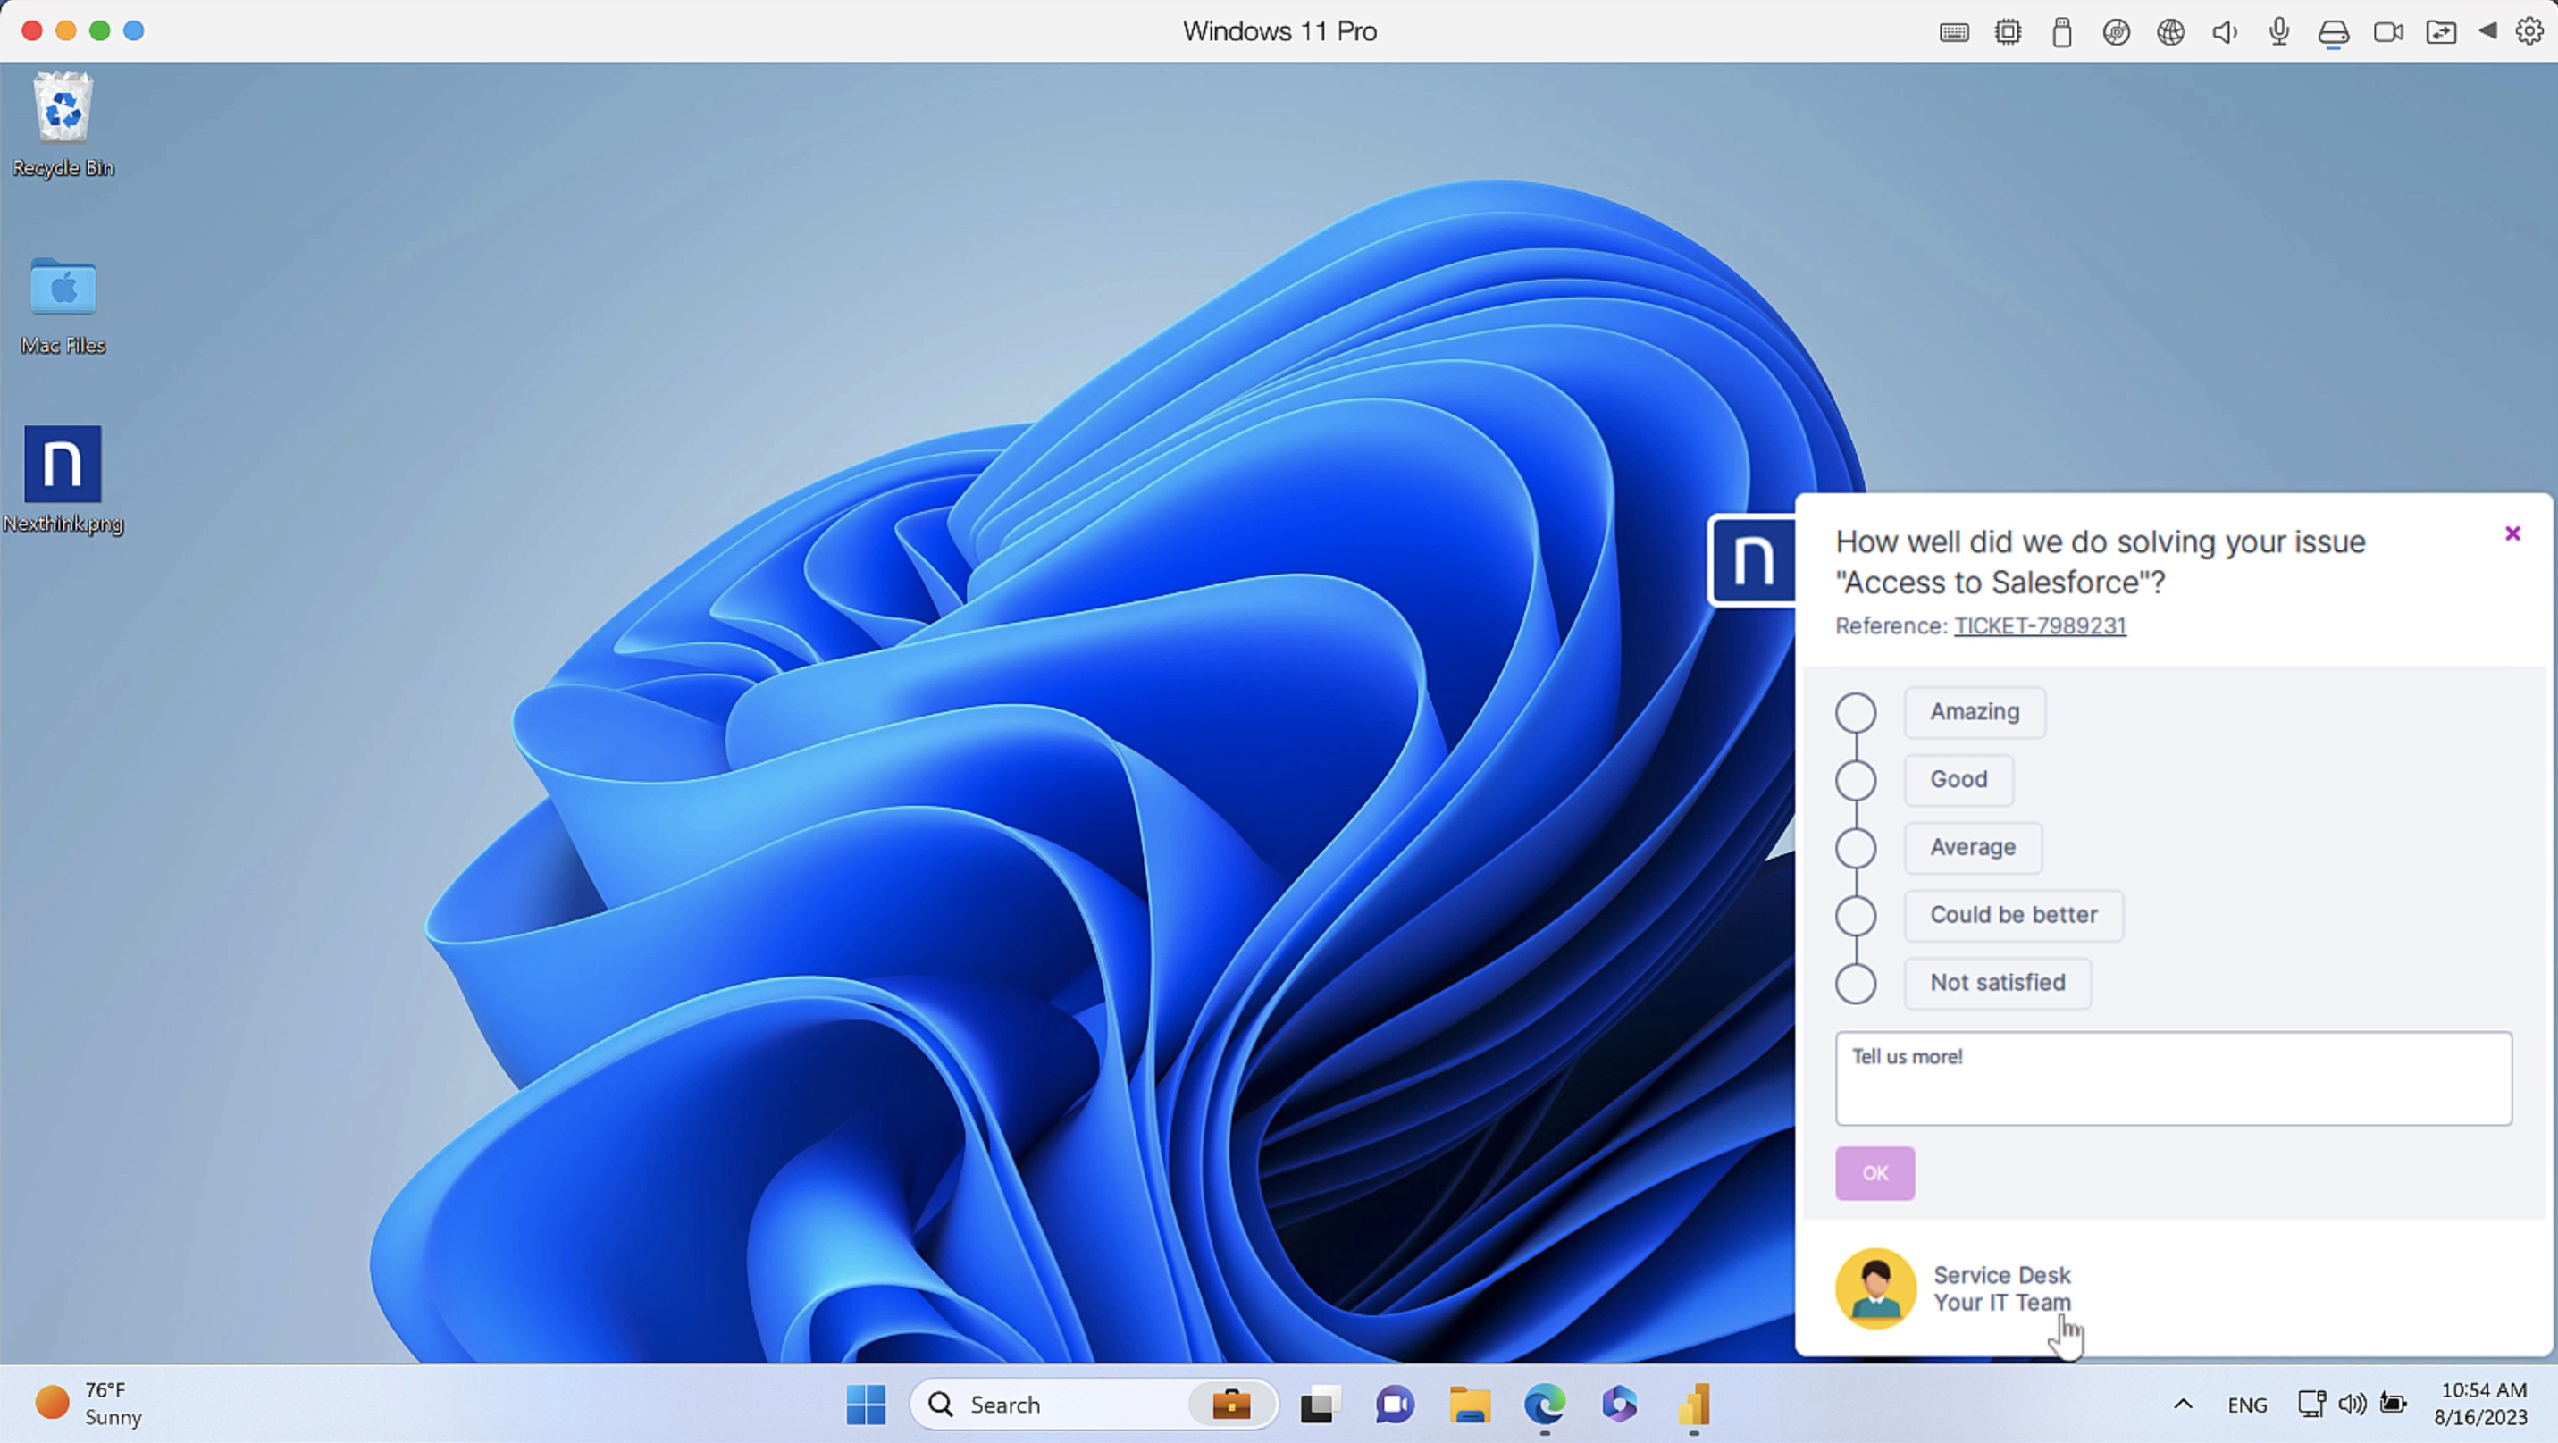The image size is (2558, 1443).
Task: Click the Windows Start button
Action: click(x=866, y=1405)
